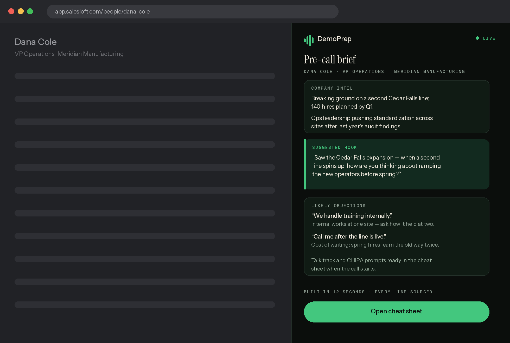
Task: Click the LIKELY OBJECTIONS section label
Action: point(338,206)
